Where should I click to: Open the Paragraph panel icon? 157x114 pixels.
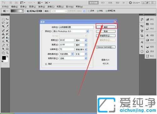click(142, 47)
